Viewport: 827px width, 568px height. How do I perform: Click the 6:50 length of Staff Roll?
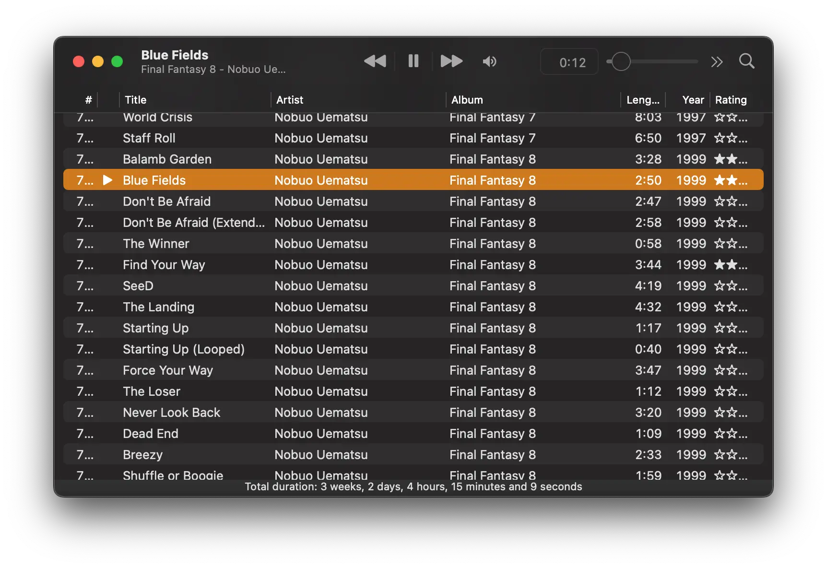click(648, 138)
